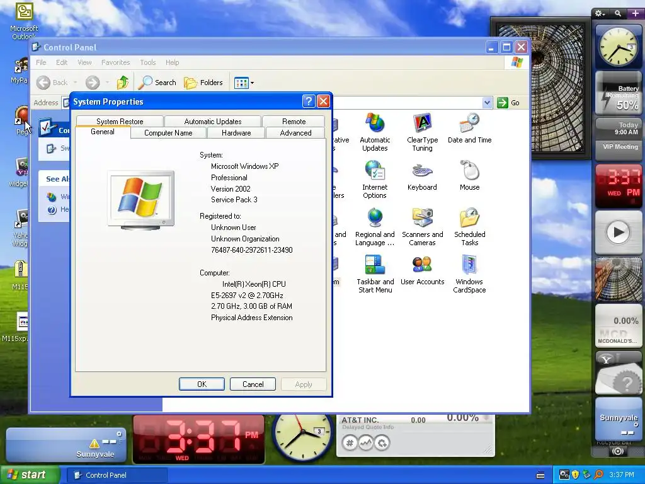This screenshot has height=484, width=645.
Task: Click the analog clock widget in sidebar dock
Action: click(x=619, y=47)
